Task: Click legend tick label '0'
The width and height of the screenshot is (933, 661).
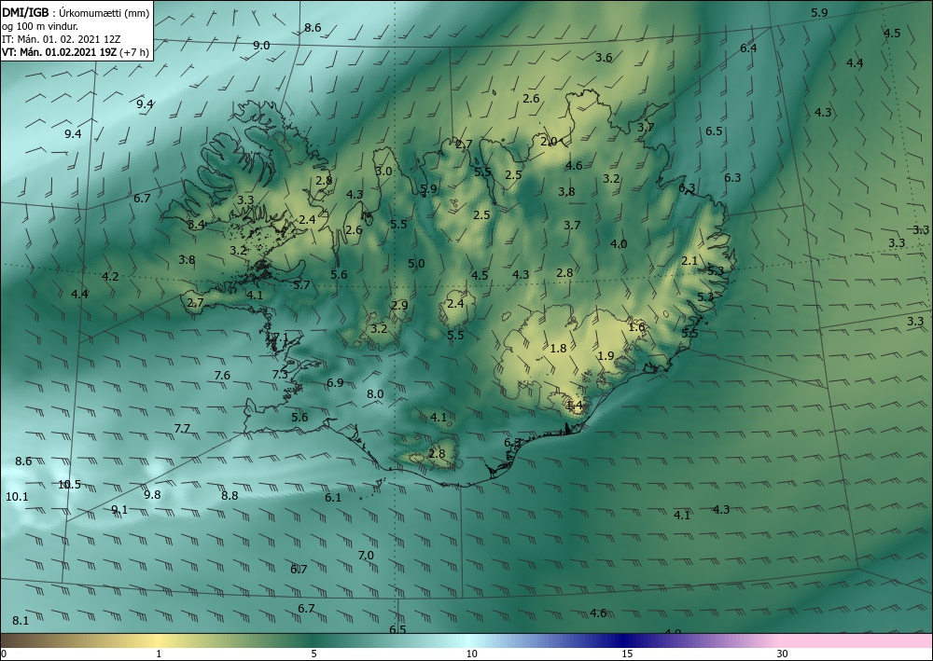Action: click(x=4, y=654)
